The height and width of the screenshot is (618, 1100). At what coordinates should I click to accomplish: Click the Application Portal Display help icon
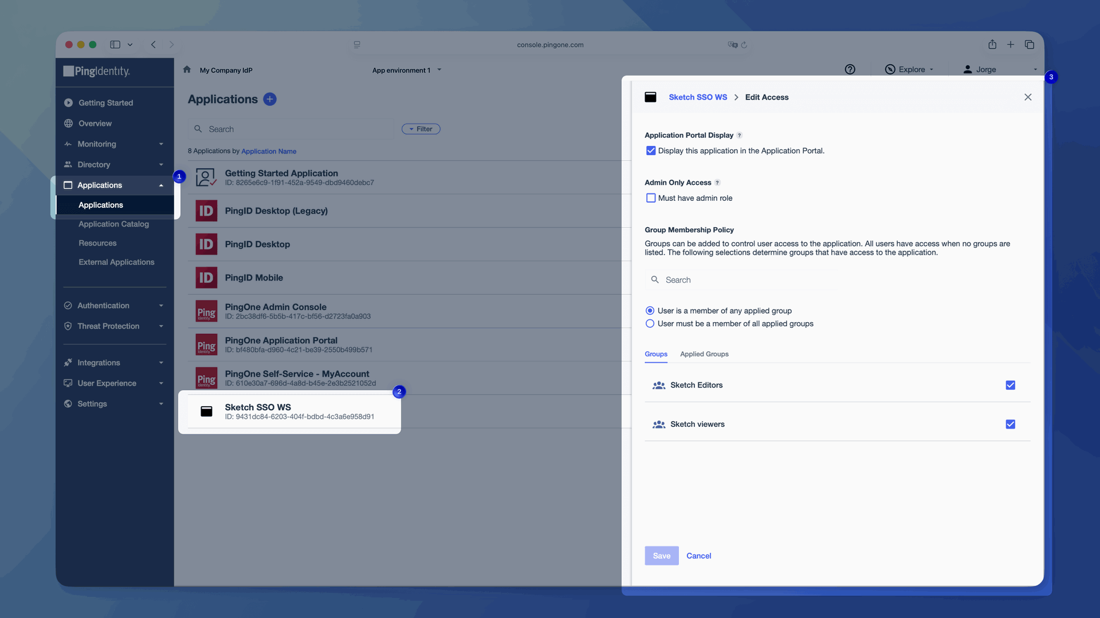coord(739,136)
